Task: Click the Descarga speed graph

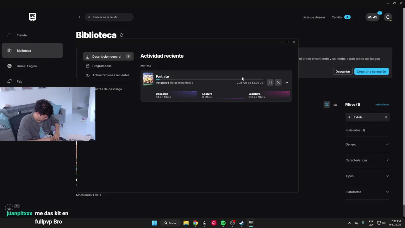Action: [x=184, y=94]
